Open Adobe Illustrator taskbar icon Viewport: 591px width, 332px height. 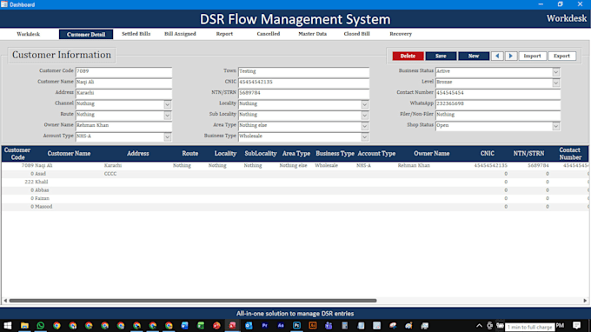(x=313, y=326)
